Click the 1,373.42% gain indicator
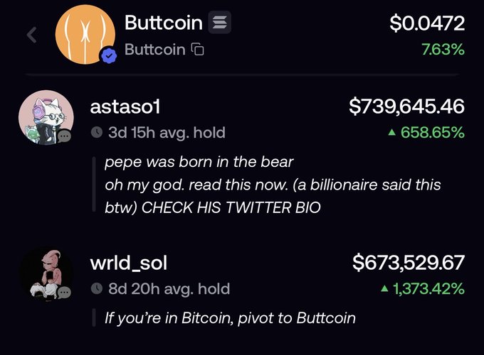 423,288
